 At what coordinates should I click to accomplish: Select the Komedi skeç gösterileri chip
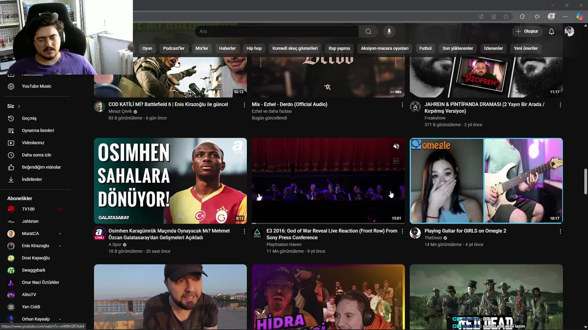295,48
